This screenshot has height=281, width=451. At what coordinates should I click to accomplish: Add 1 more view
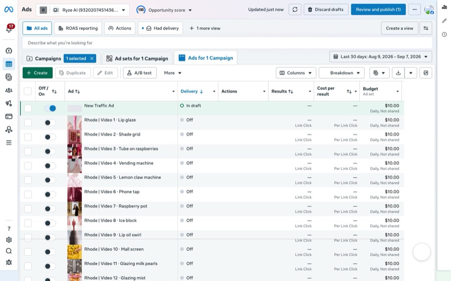click(x=205, y=28)
